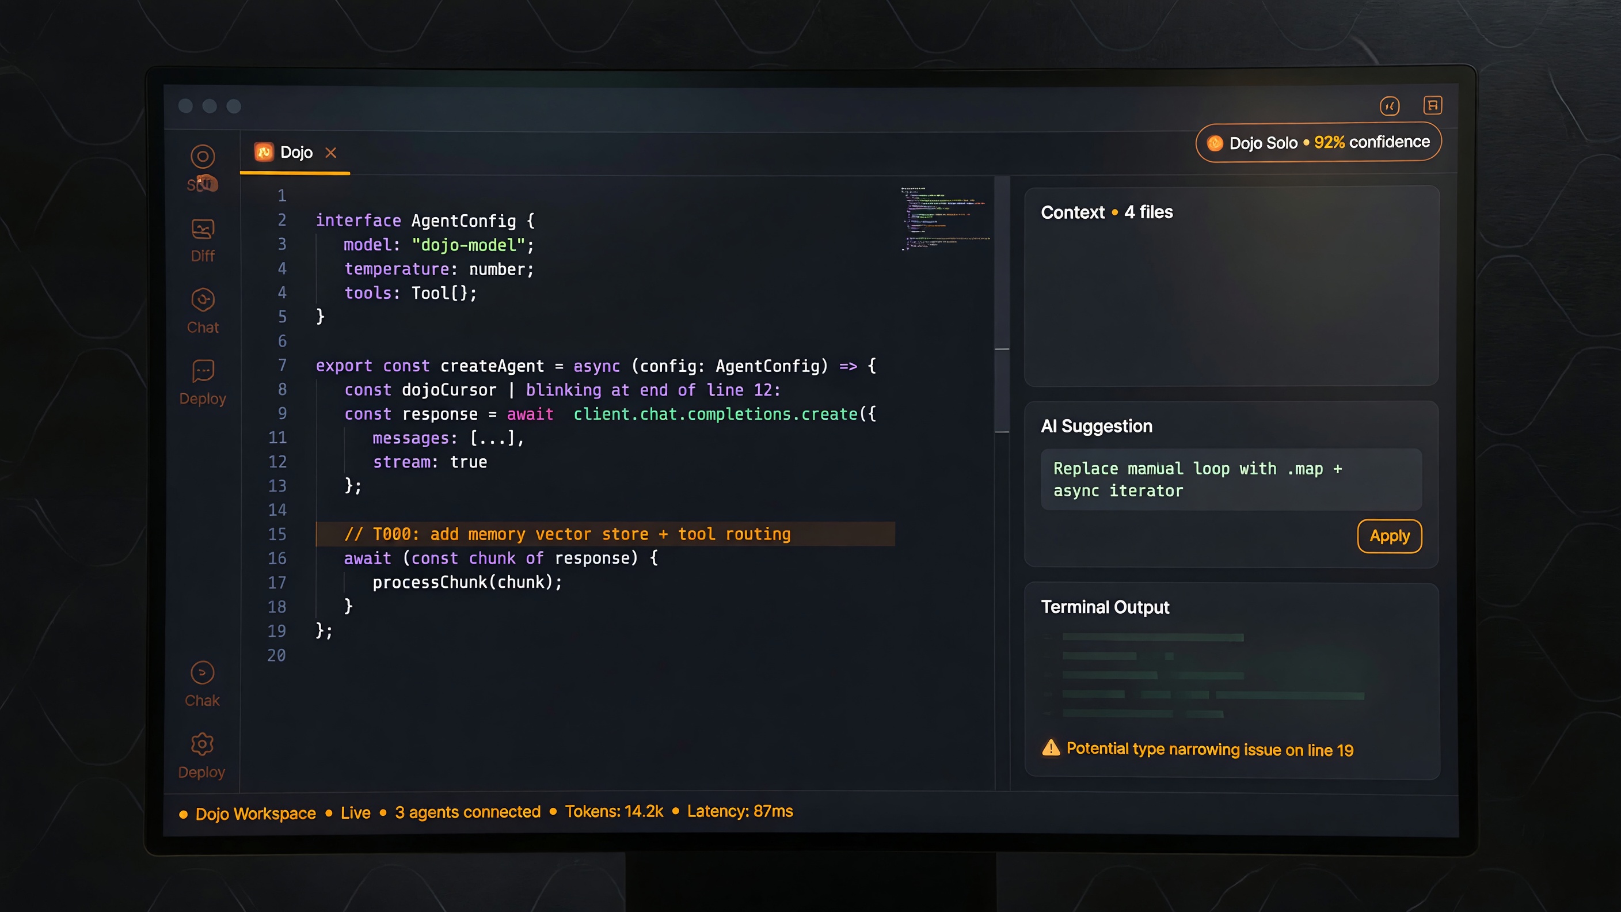
Task: Click the 'stream: true' code line
Action: (430, 461)
